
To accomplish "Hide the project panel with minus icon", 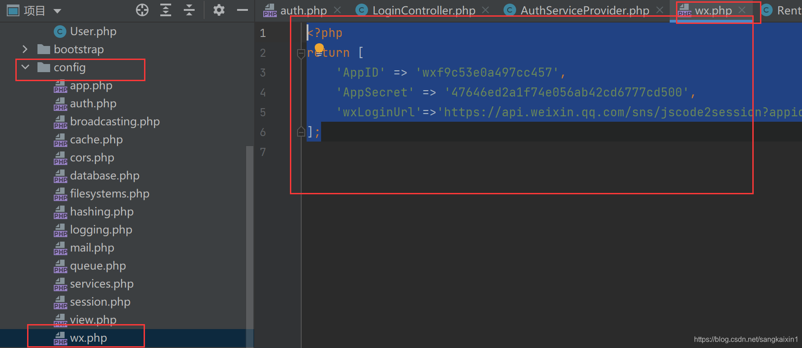I will click(x=242, y=10).
